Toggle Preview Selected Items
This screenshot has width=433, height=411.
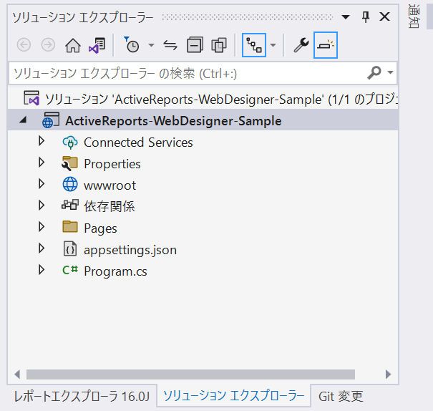tap(326, 45)
